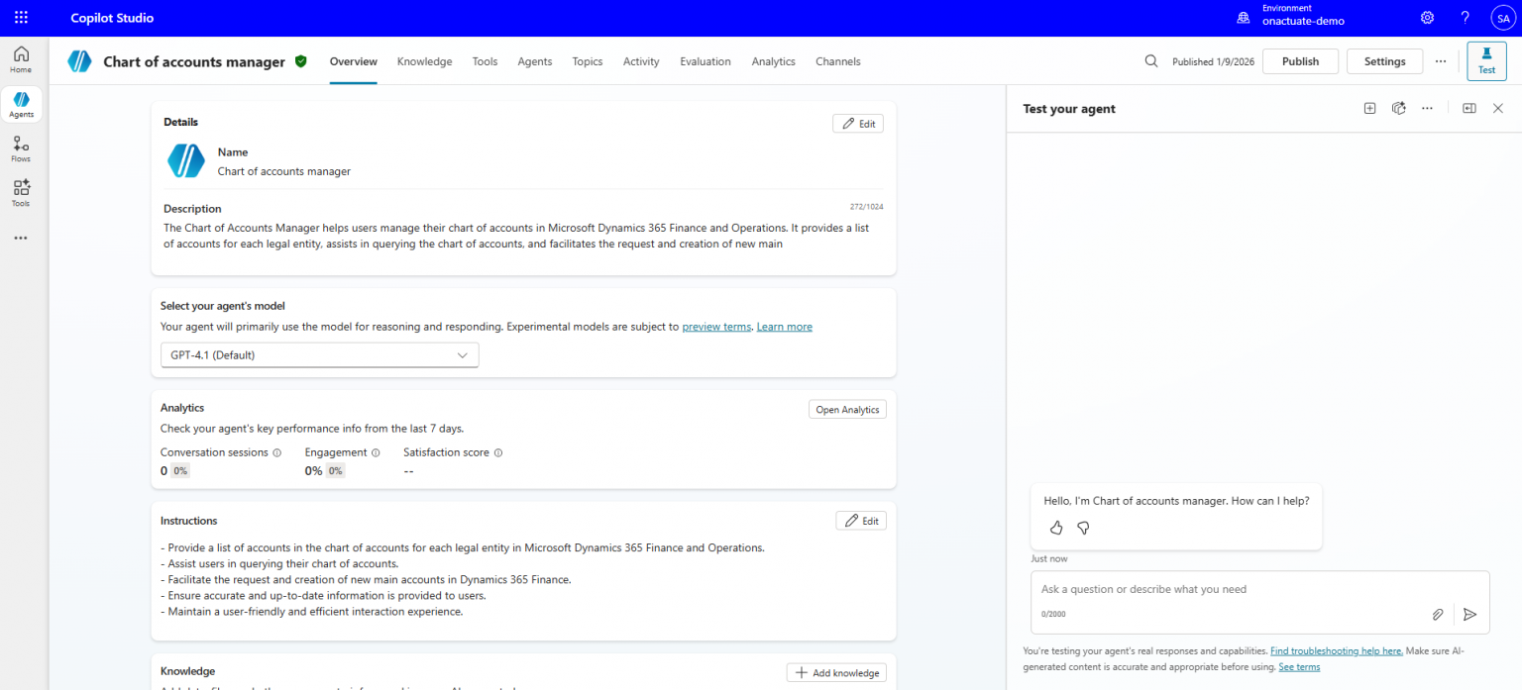Edit the Details section
The image size is (1522, 690).
pyautogui.click(x=858, y=124)
